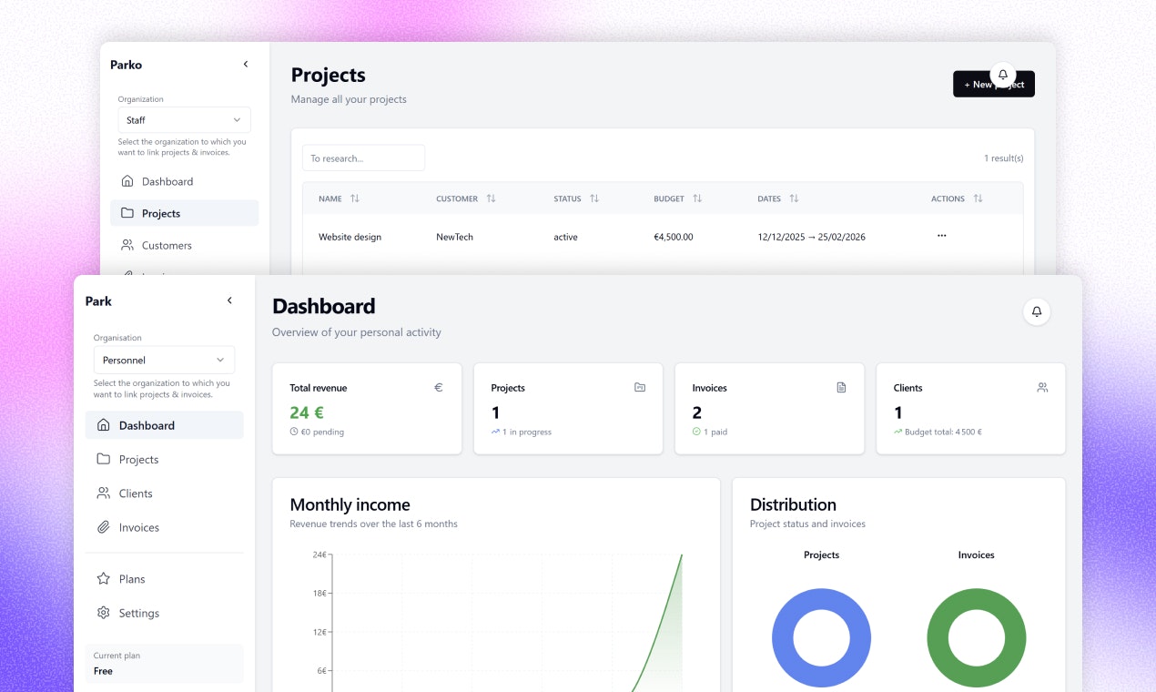This screenshot has height=692, width=1156.
Task: Click the Clients people icon
Action: [104, 493]
